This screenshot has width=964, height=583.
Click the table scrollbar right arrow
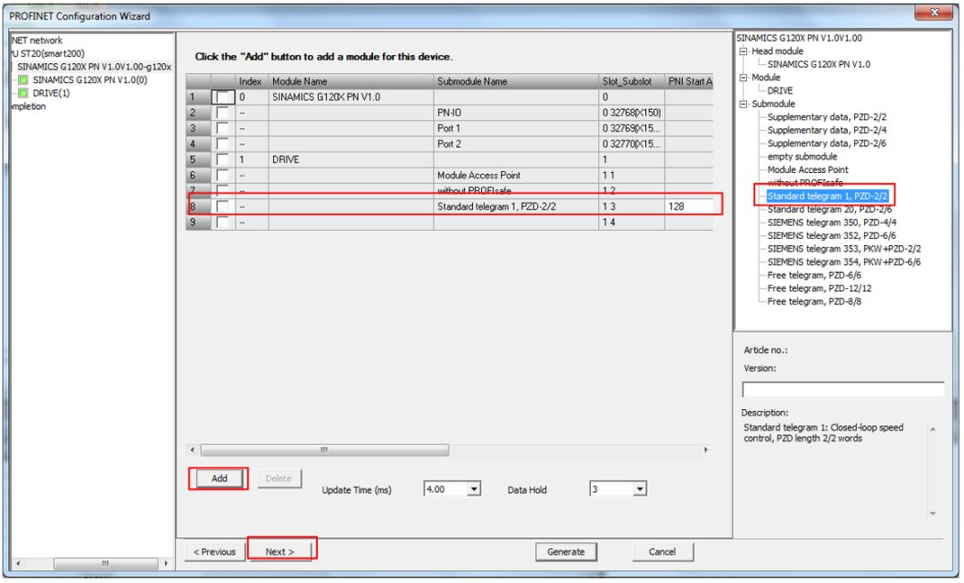[706, 450]
